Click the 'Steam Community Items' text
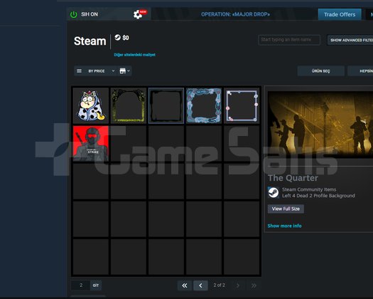 click(309, 189)
